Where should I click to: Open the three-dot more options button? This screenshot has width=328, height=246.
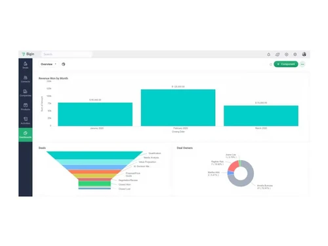(x=302, y=64)
